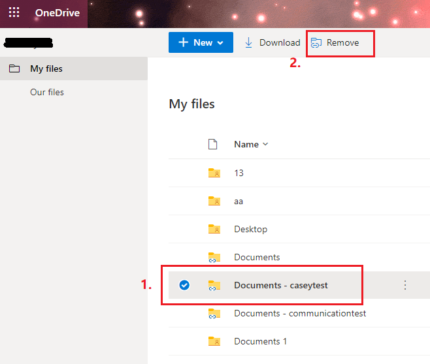Open Documents - caseytest folder name
430x364 pixels.
pyautogui.click(x=281, y=285)
